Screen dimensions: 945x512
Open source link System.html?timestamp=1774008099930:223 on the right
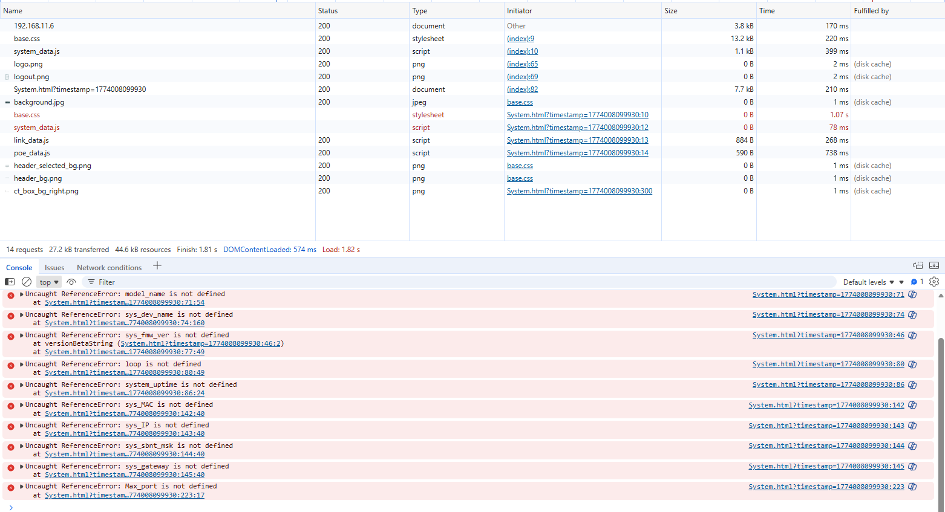[x=826, y=487]
